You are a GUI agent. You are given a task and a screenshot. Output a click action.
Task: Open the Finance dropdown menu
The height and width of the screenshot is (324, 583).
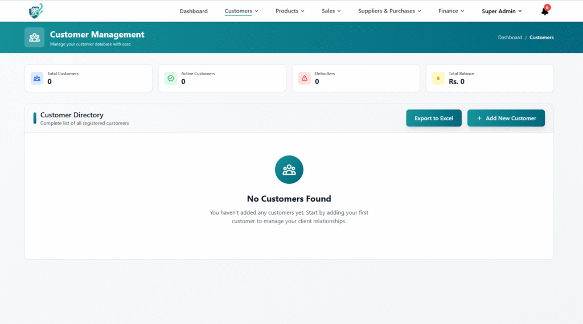451,11
